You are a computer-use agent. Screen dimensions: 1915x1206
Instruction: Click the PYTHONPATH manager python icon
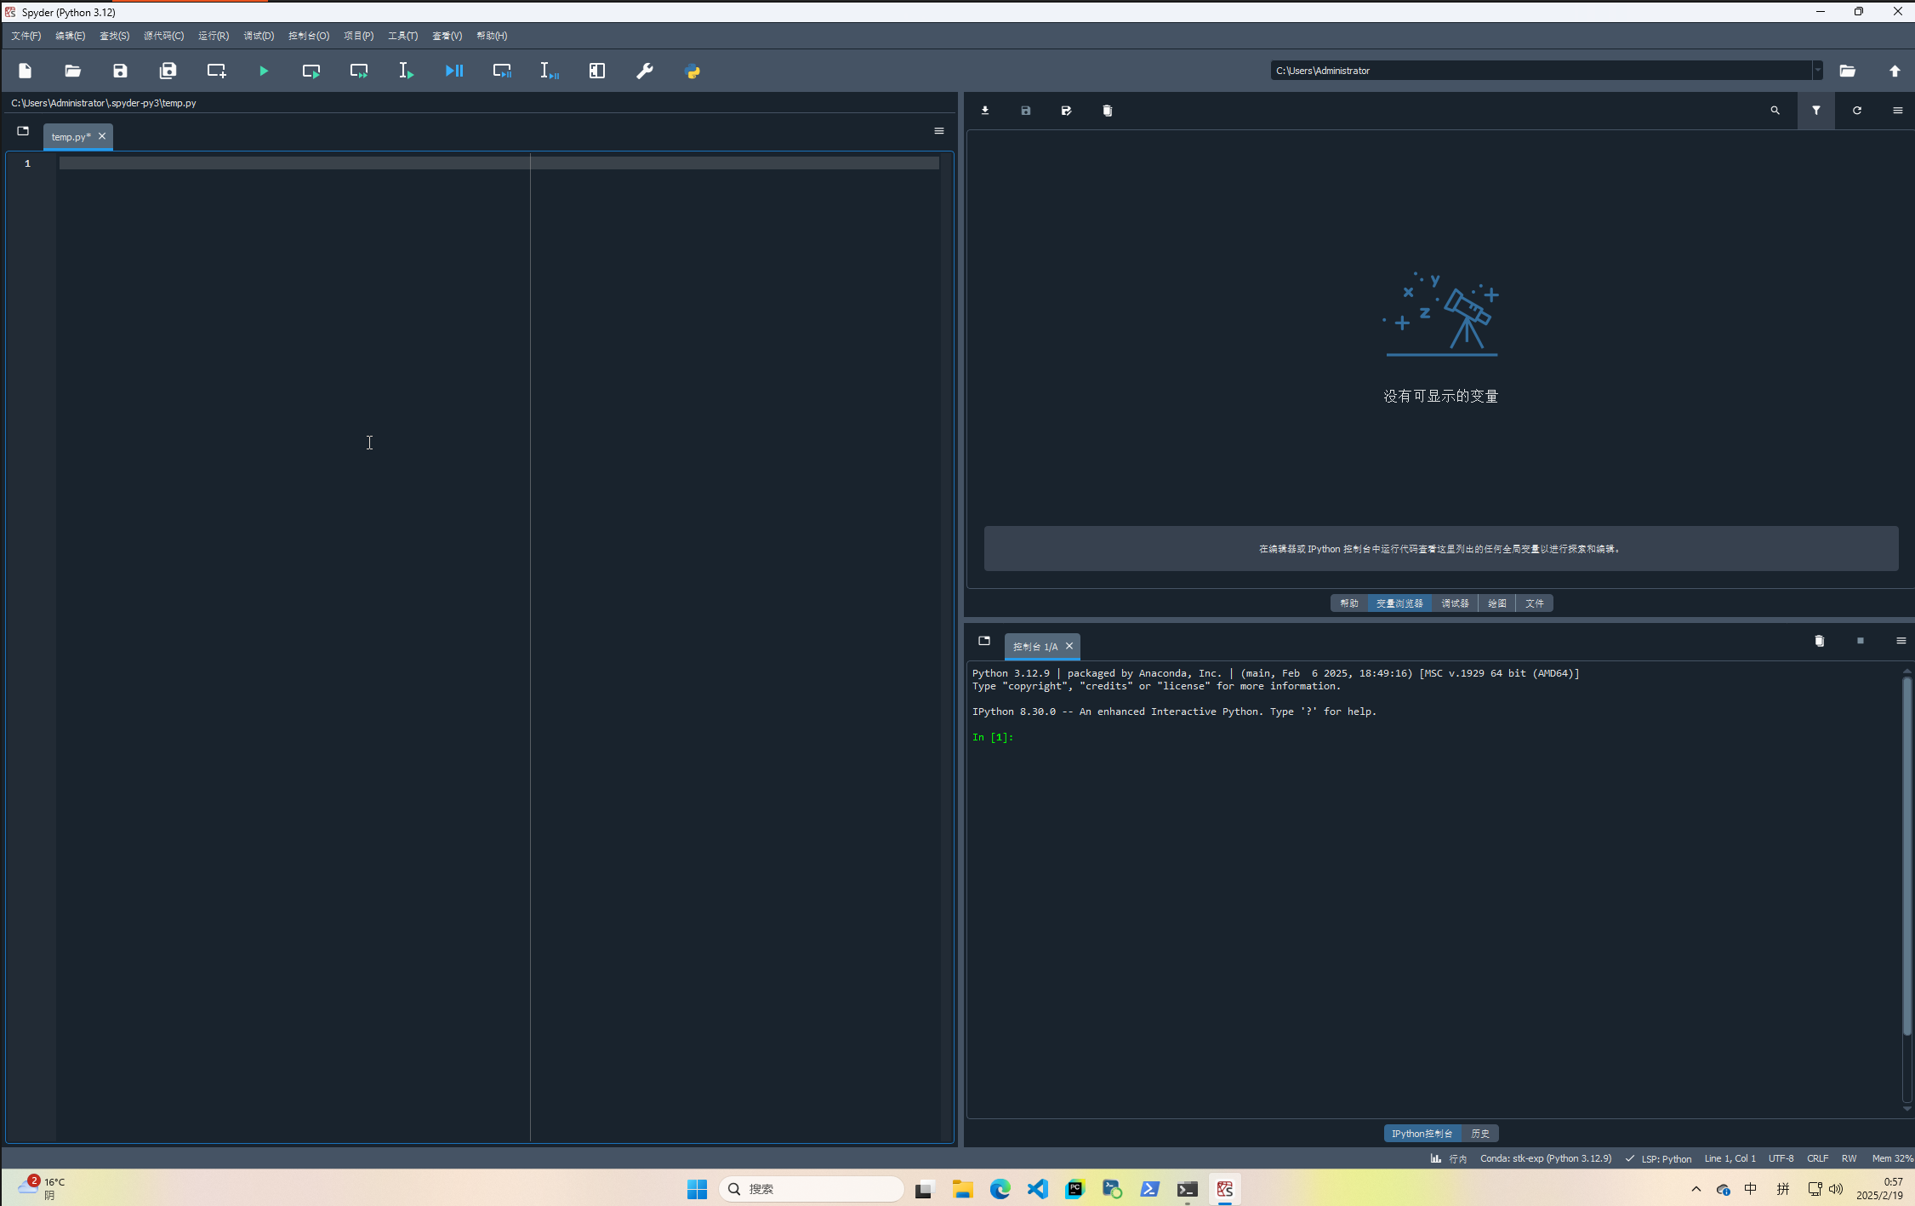pyautogui.click(x=692, y=71)
